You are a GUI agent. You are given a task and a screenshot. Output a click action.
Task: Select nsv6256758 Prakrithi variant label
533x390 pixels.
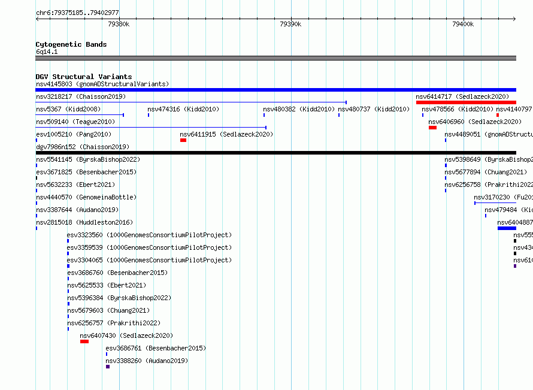click(489, 185)
